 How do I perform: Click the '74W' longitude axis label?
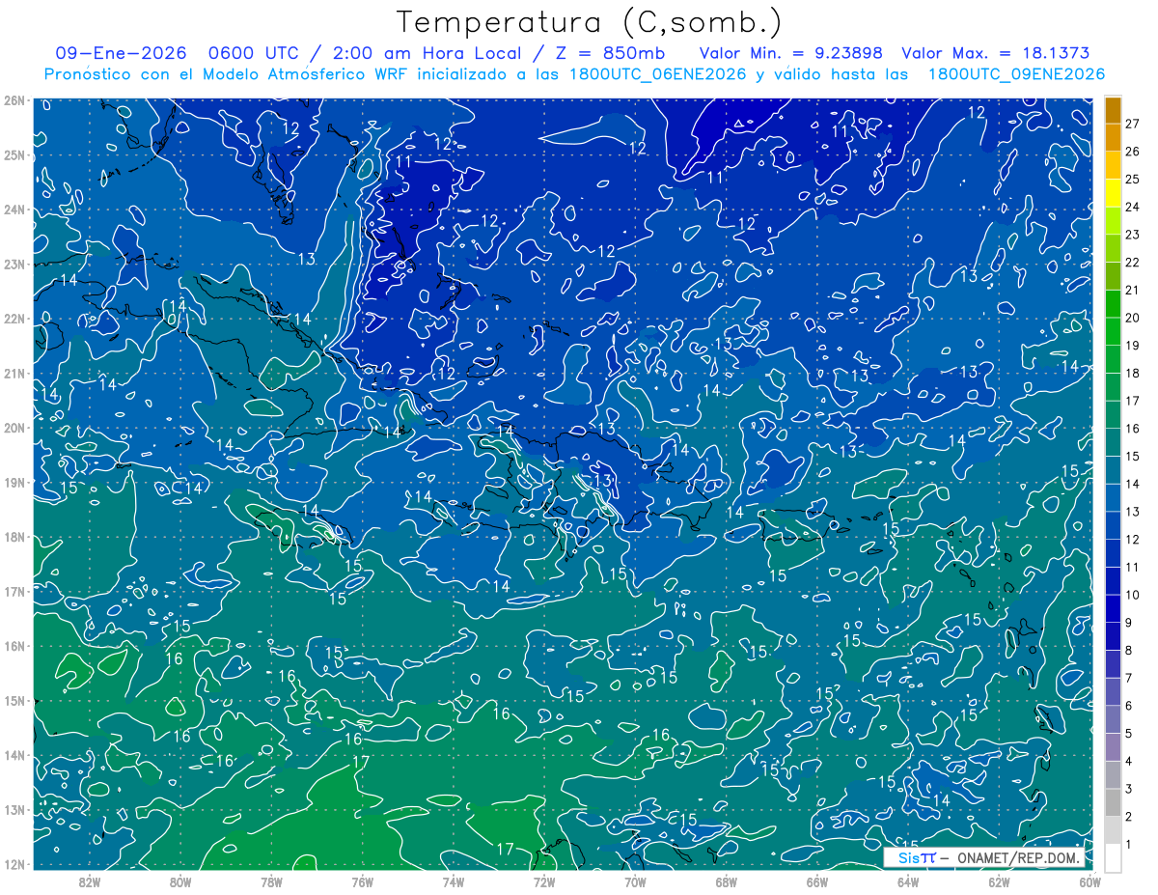coord(454,881)
